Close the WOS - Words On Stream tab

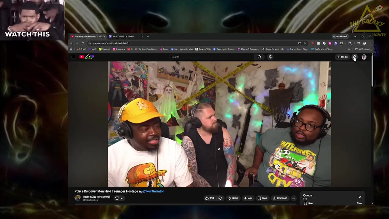142,36
